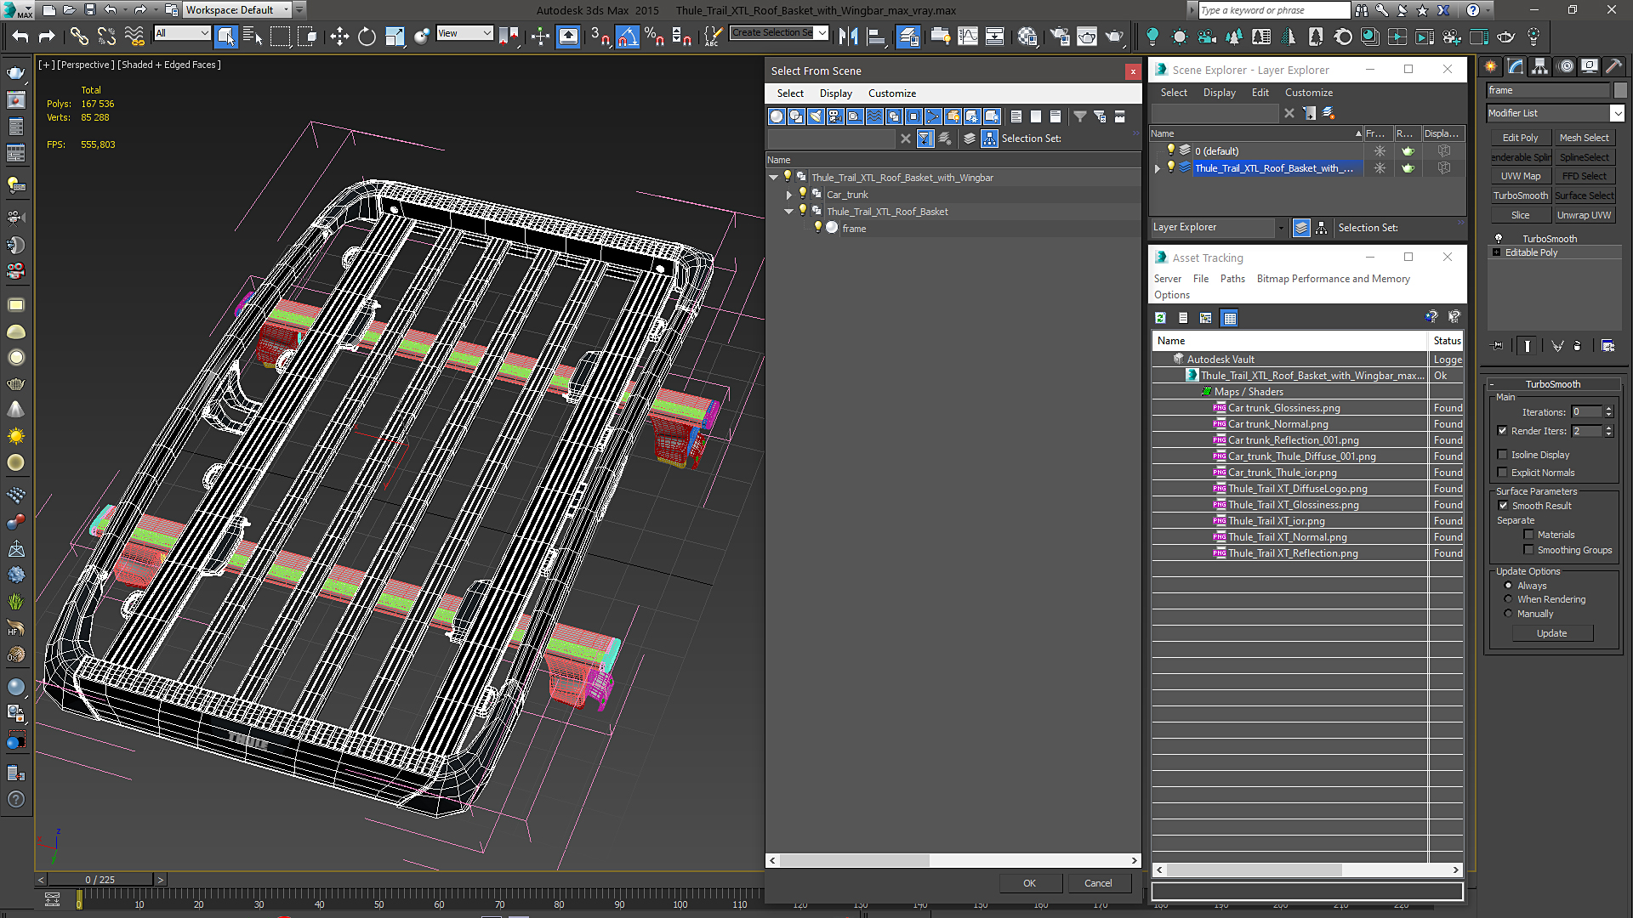The height and width of the screenshot is (918, 1633).
Task: Refresh the Asset Tracking list
Action: pos(1160,318)
